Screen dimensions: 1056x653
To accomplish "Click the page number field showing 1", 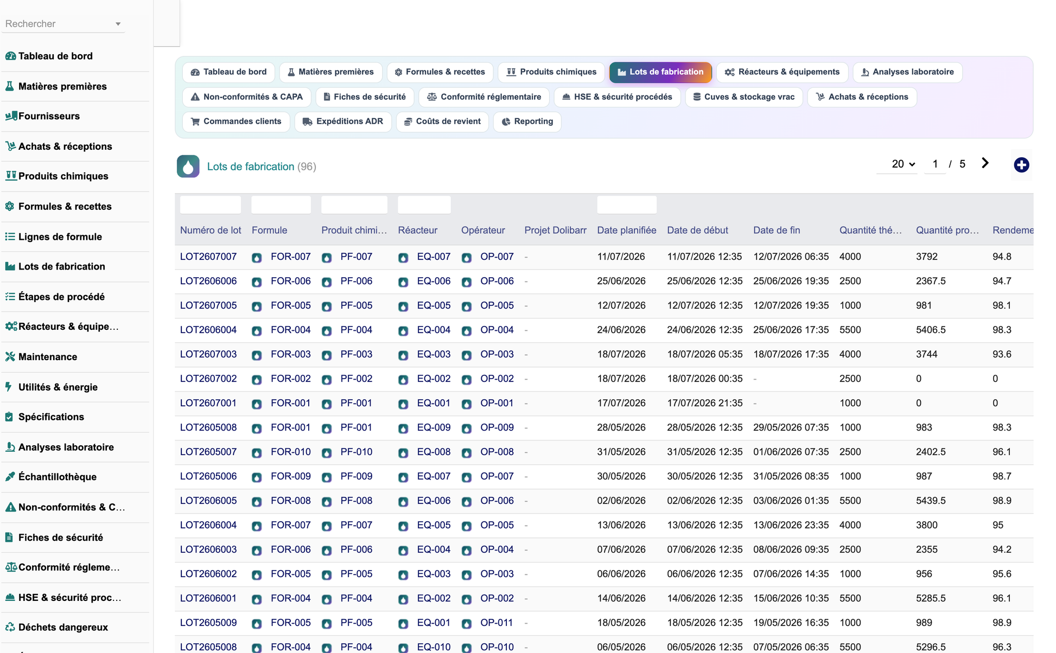I will pyautogui.click(x=935, y=164).
